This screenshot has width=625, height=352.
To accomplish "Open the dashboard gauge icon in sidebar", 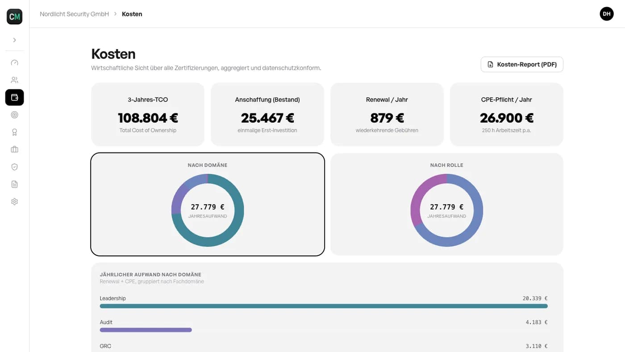I will (14, 63).
